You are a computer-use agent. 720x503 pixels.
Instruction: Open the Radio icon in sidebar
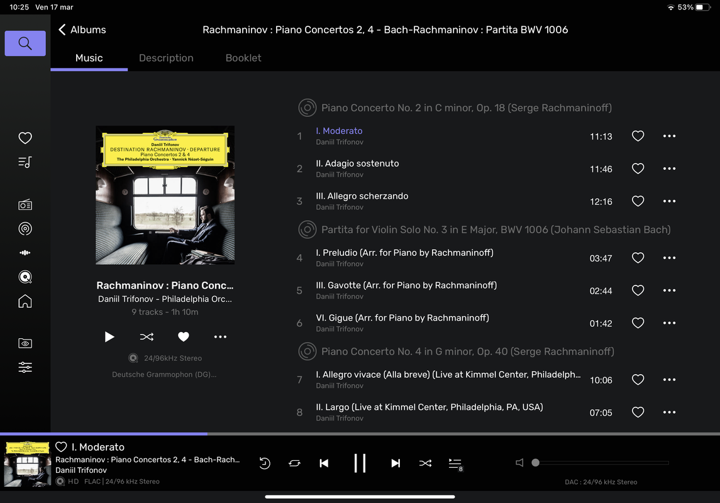pyautogui.click(x=25, y=205)
